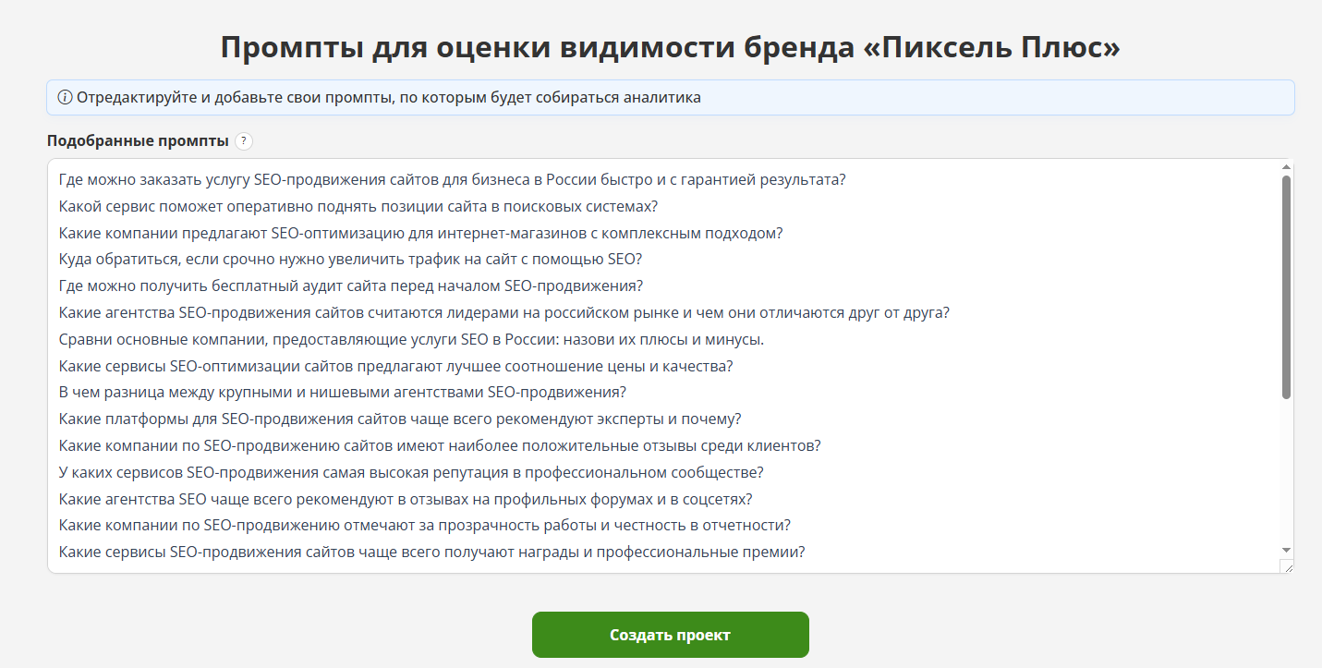Click the prompt line starting 'Где можно заказать услугу SEO-продвижения'
The height and width of the screenshot is (668, 1322).
[452, 179]
